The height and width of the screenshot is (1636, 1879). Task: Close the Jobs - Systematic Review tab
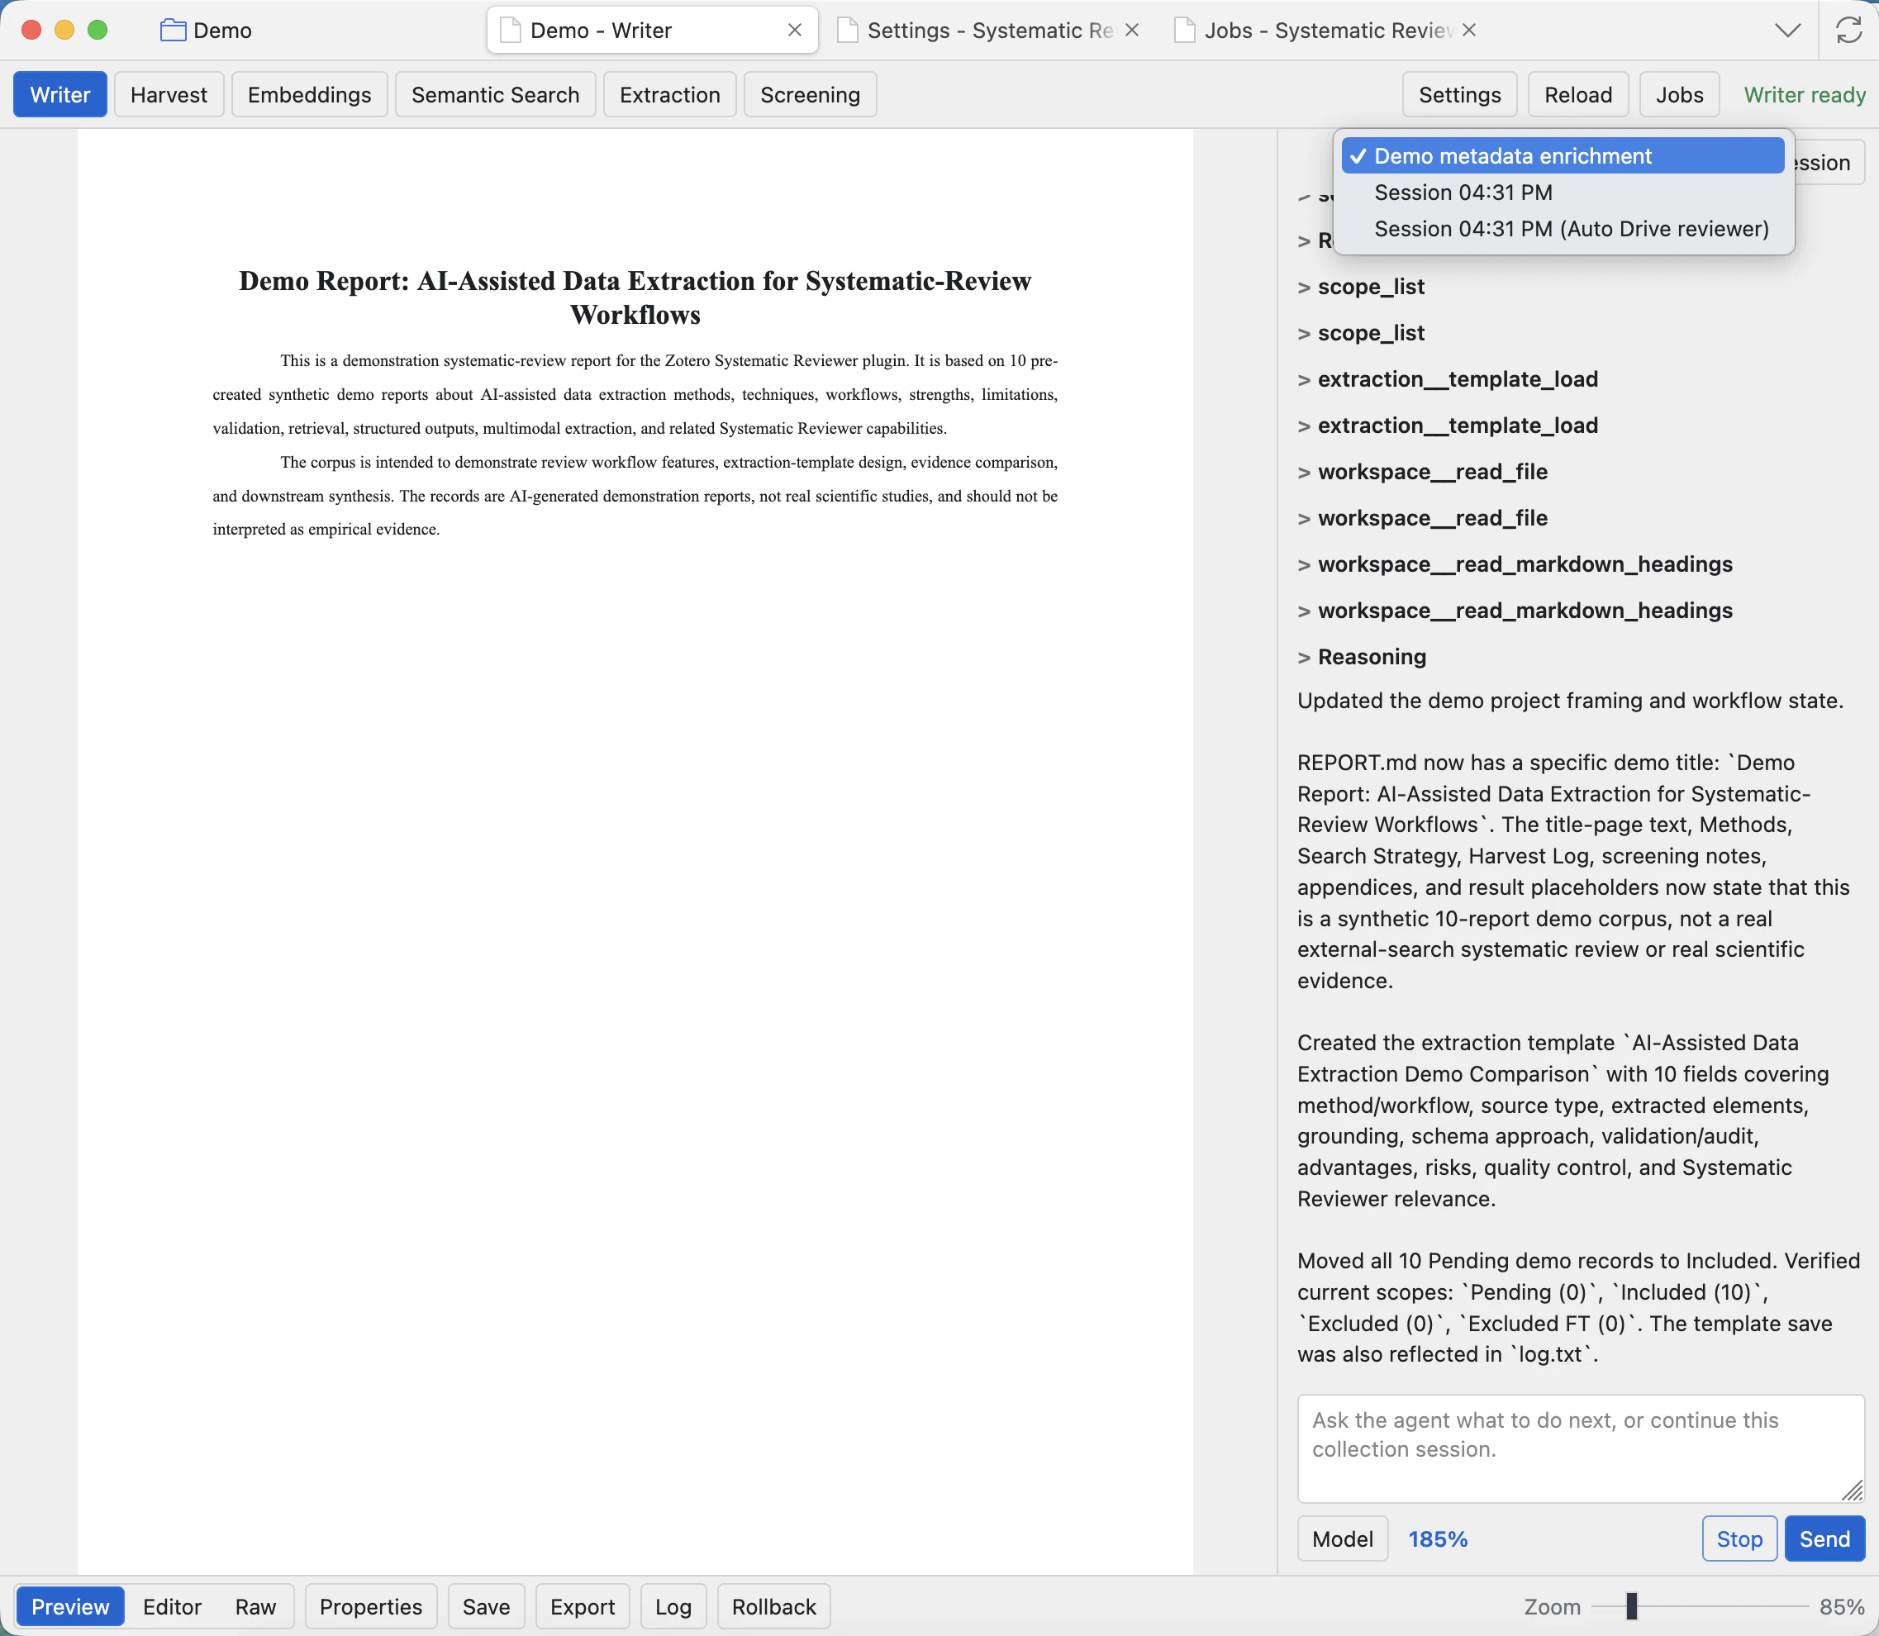[x=1469, y=30]
